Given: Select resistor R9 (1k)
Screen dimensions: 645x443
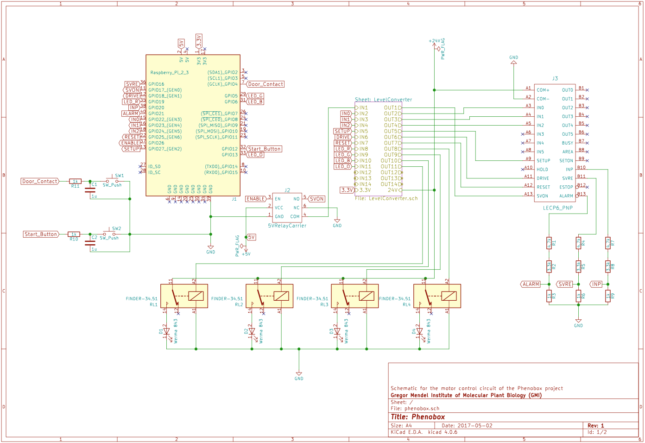Looking at the screenshot, I should click(x=608, y=296).
